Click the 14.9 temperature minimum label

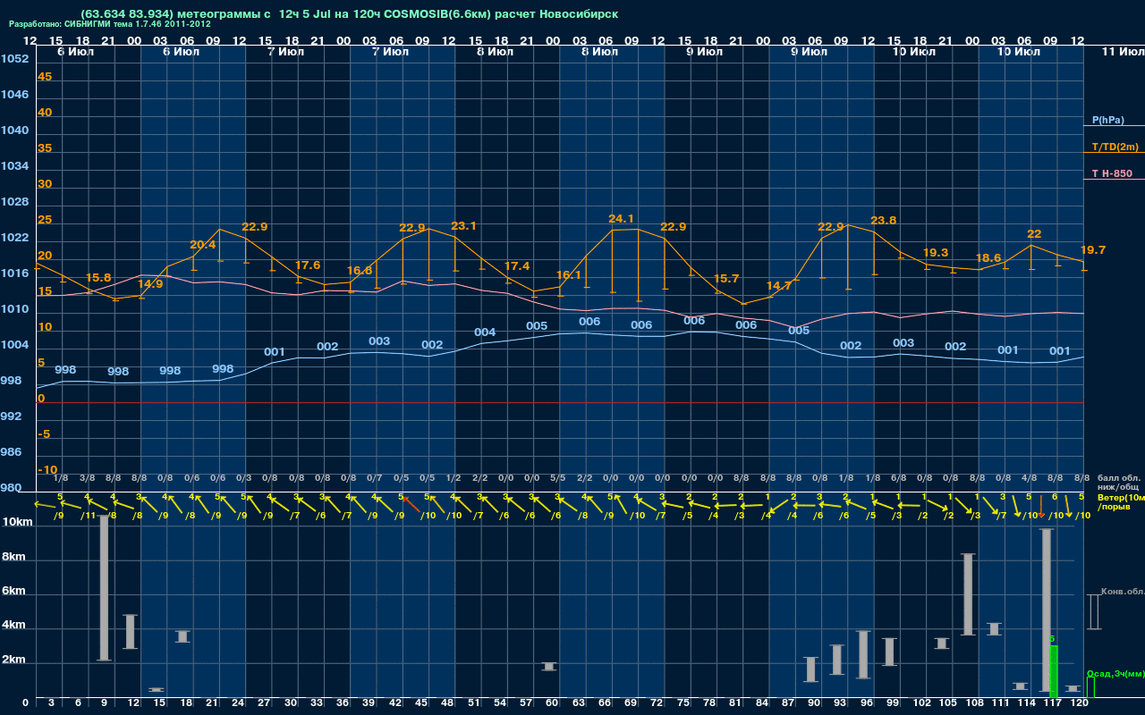[x=150, y=284]
